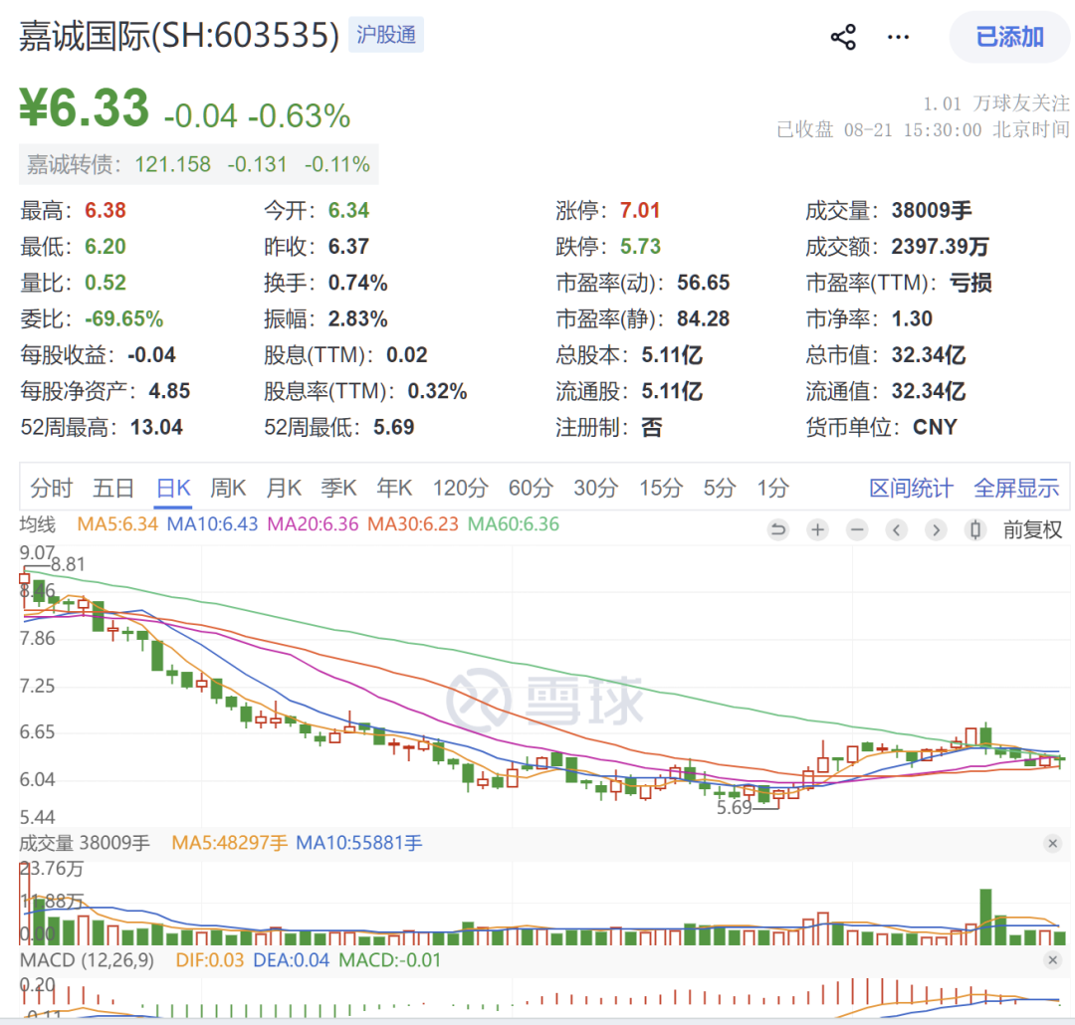Select the 季K chart tab
The image size is (1075, 1025).
338,489
